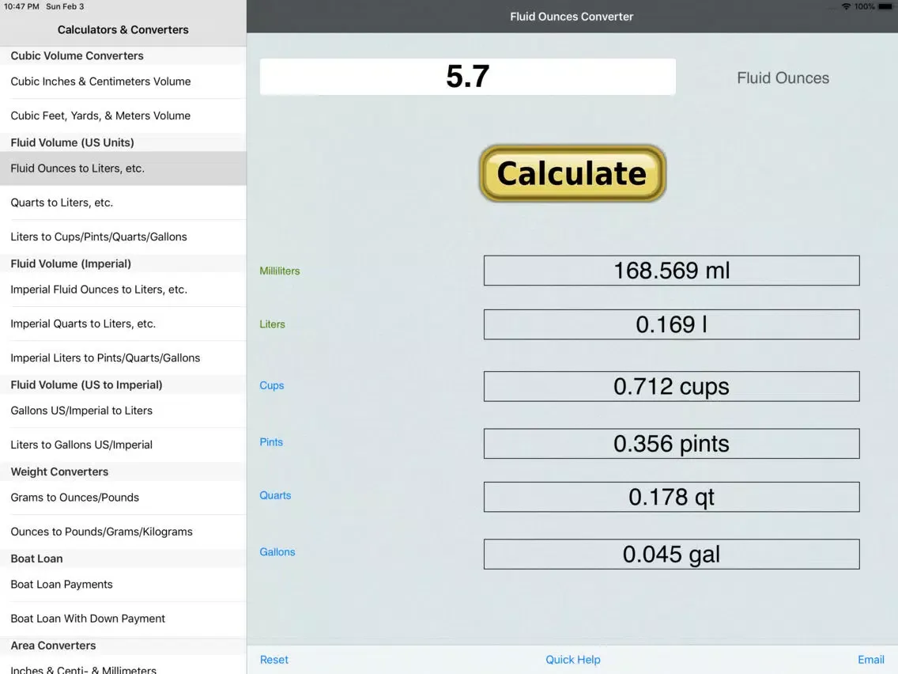Open Boat Loan Payments calculator
Viewport: 898px width, 674px height.
(x=123, y=585)
